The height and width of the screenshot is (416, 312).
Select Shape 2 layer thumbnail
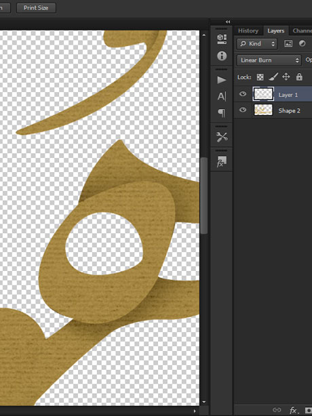263,110
